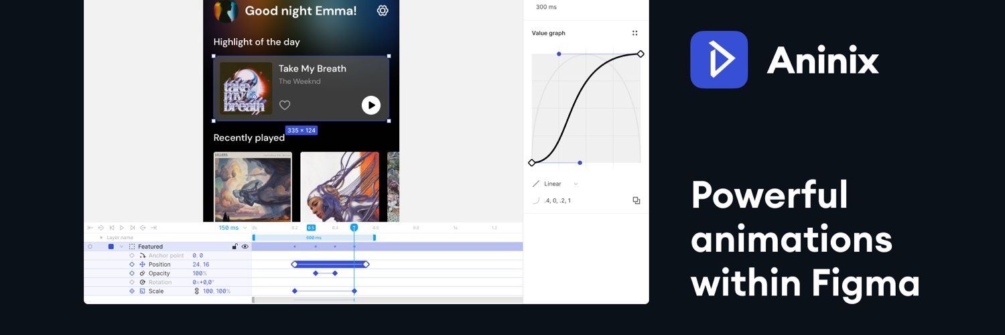Select the Position end keyframe
Screen dimensions: 1005x335
[x=366, y=264]
